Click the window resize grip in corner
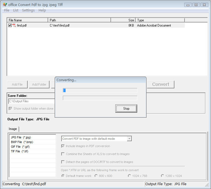 (207, 185)
